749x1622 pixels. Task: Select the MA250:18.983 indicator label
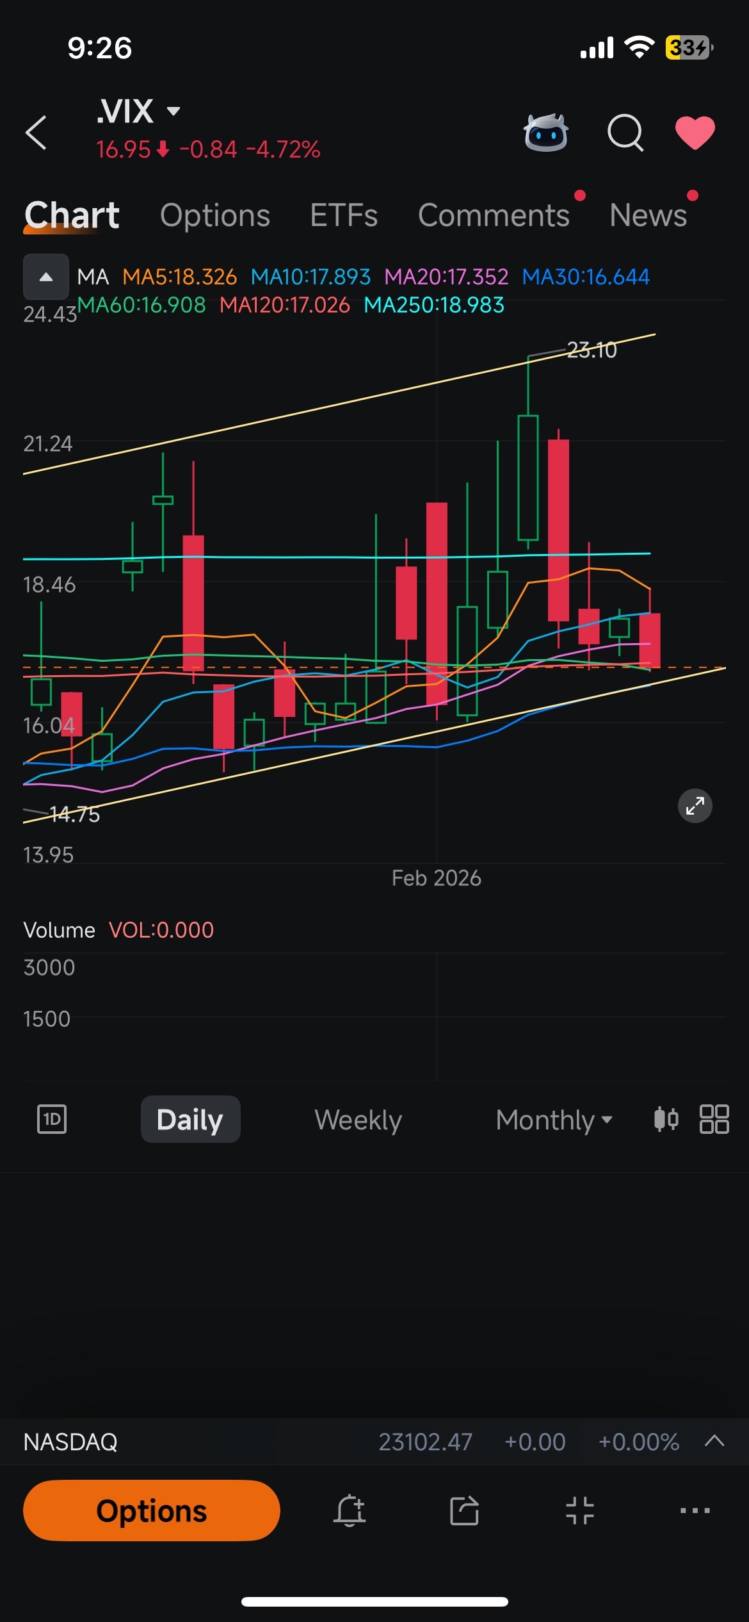click(434, 305)
